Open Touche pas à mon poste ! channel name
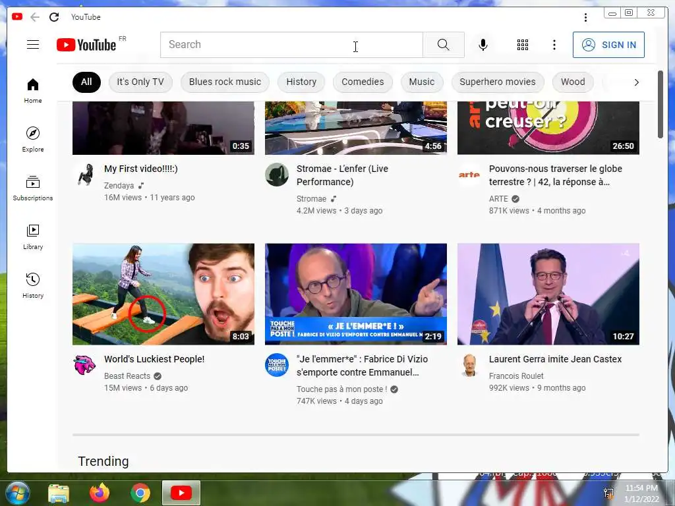The height and width of the screenshot is (506, 675). tap(342, 389)
